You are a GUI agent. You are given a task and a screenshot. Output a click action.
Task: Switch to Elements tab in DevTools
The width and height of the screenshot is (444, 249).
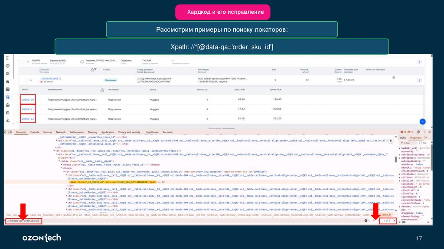[x=21, y=132]
